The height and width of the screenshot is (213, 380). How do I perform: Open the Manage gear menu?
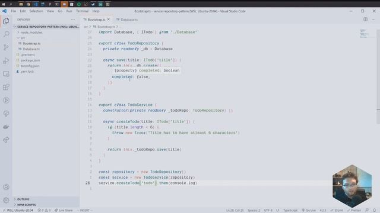tap(6, 200)
